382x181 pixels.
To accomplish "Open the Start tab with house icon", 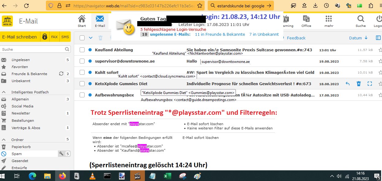I will [x=82, y=21].
